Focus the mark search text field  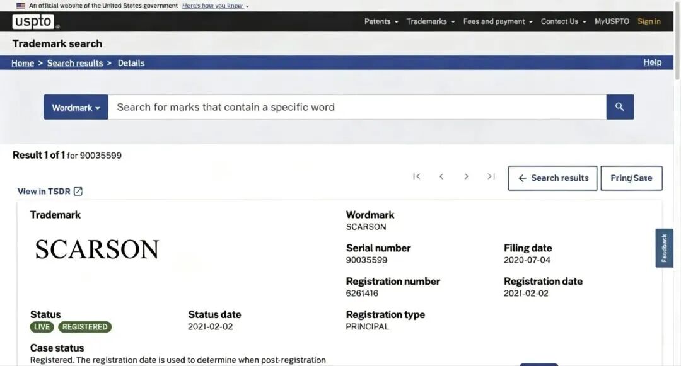coord(357,107)
